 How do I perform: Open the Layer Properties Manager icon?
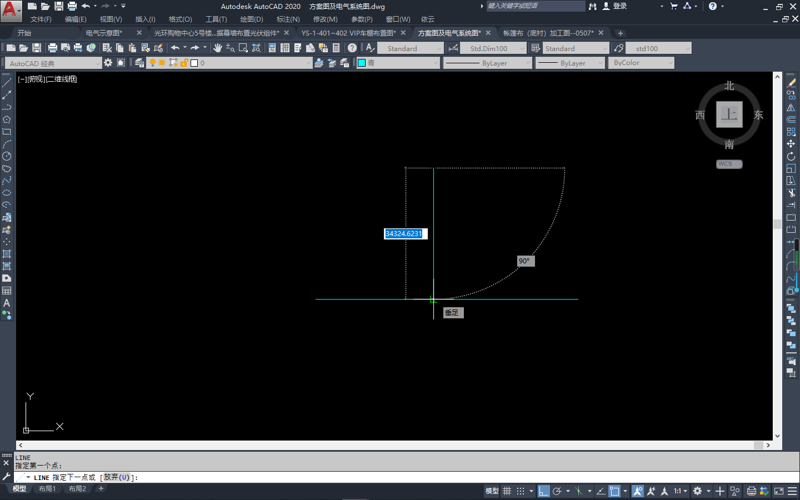(x=139, y=63)
